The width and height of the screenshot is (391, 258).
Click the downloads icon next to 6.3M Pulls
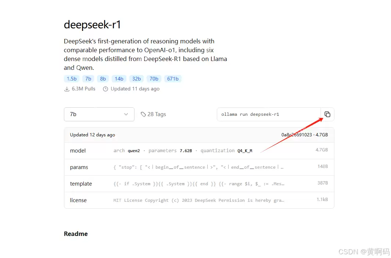67,89
